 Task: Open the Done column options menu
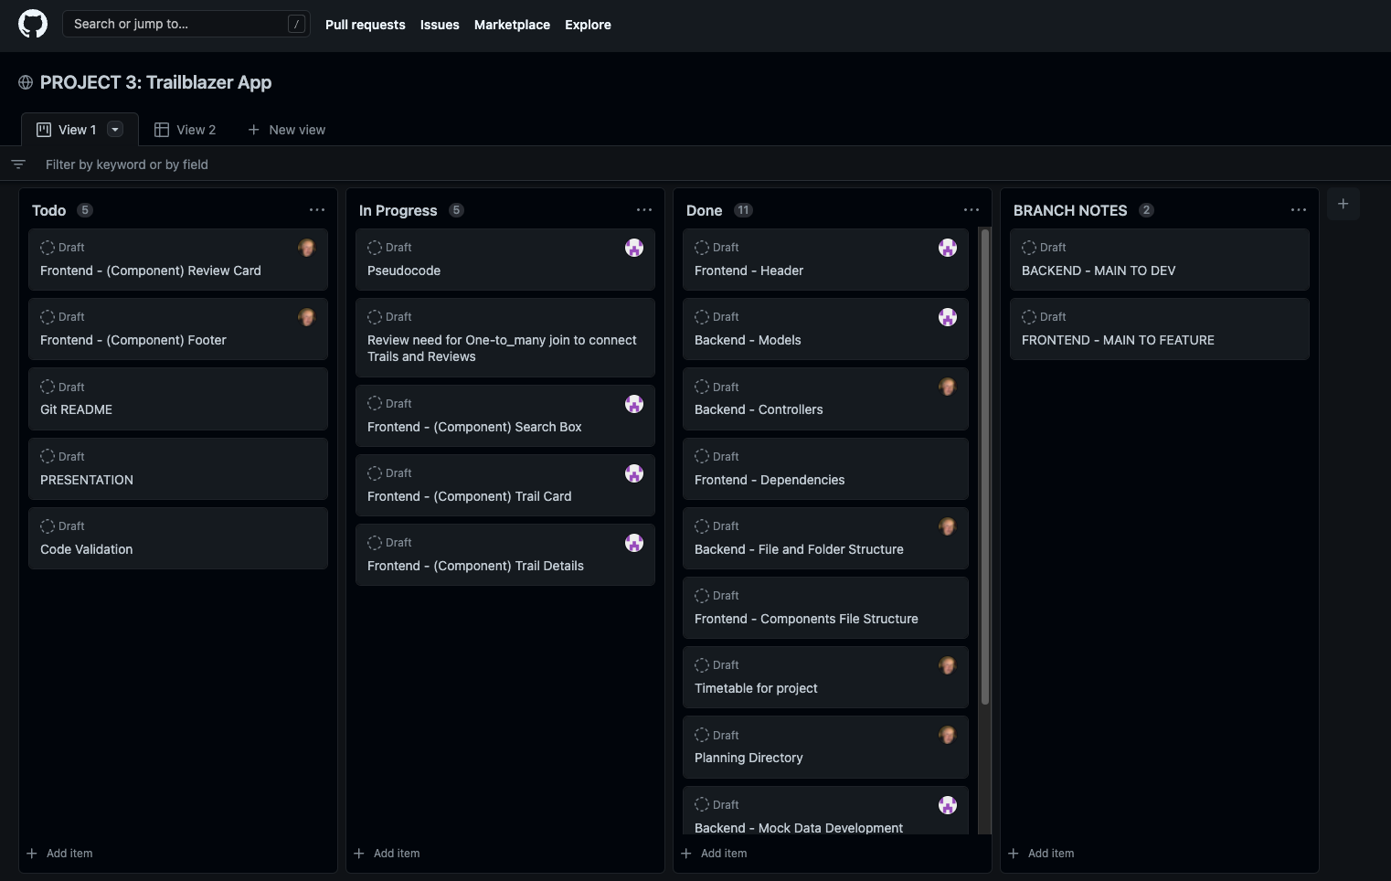[x=972, y=210]
